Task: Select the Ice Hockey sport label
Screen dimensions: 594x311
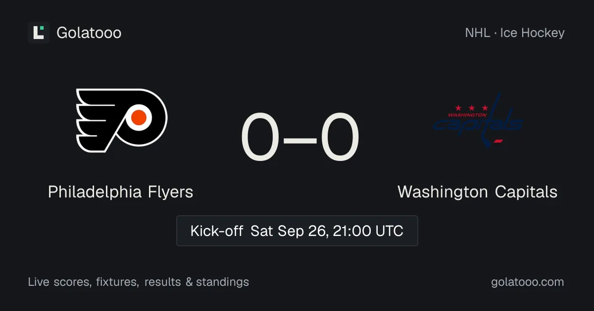Action: (533, 33)
